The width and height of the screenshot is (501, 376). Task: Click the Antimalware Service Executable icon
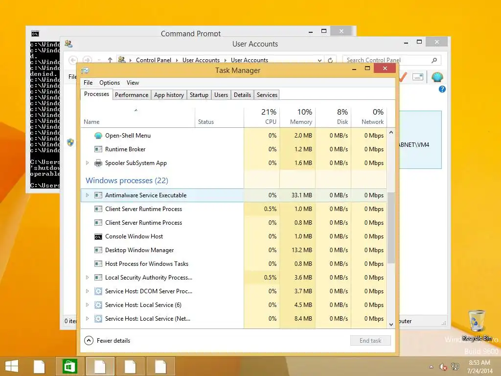click(x=98, y=195)
